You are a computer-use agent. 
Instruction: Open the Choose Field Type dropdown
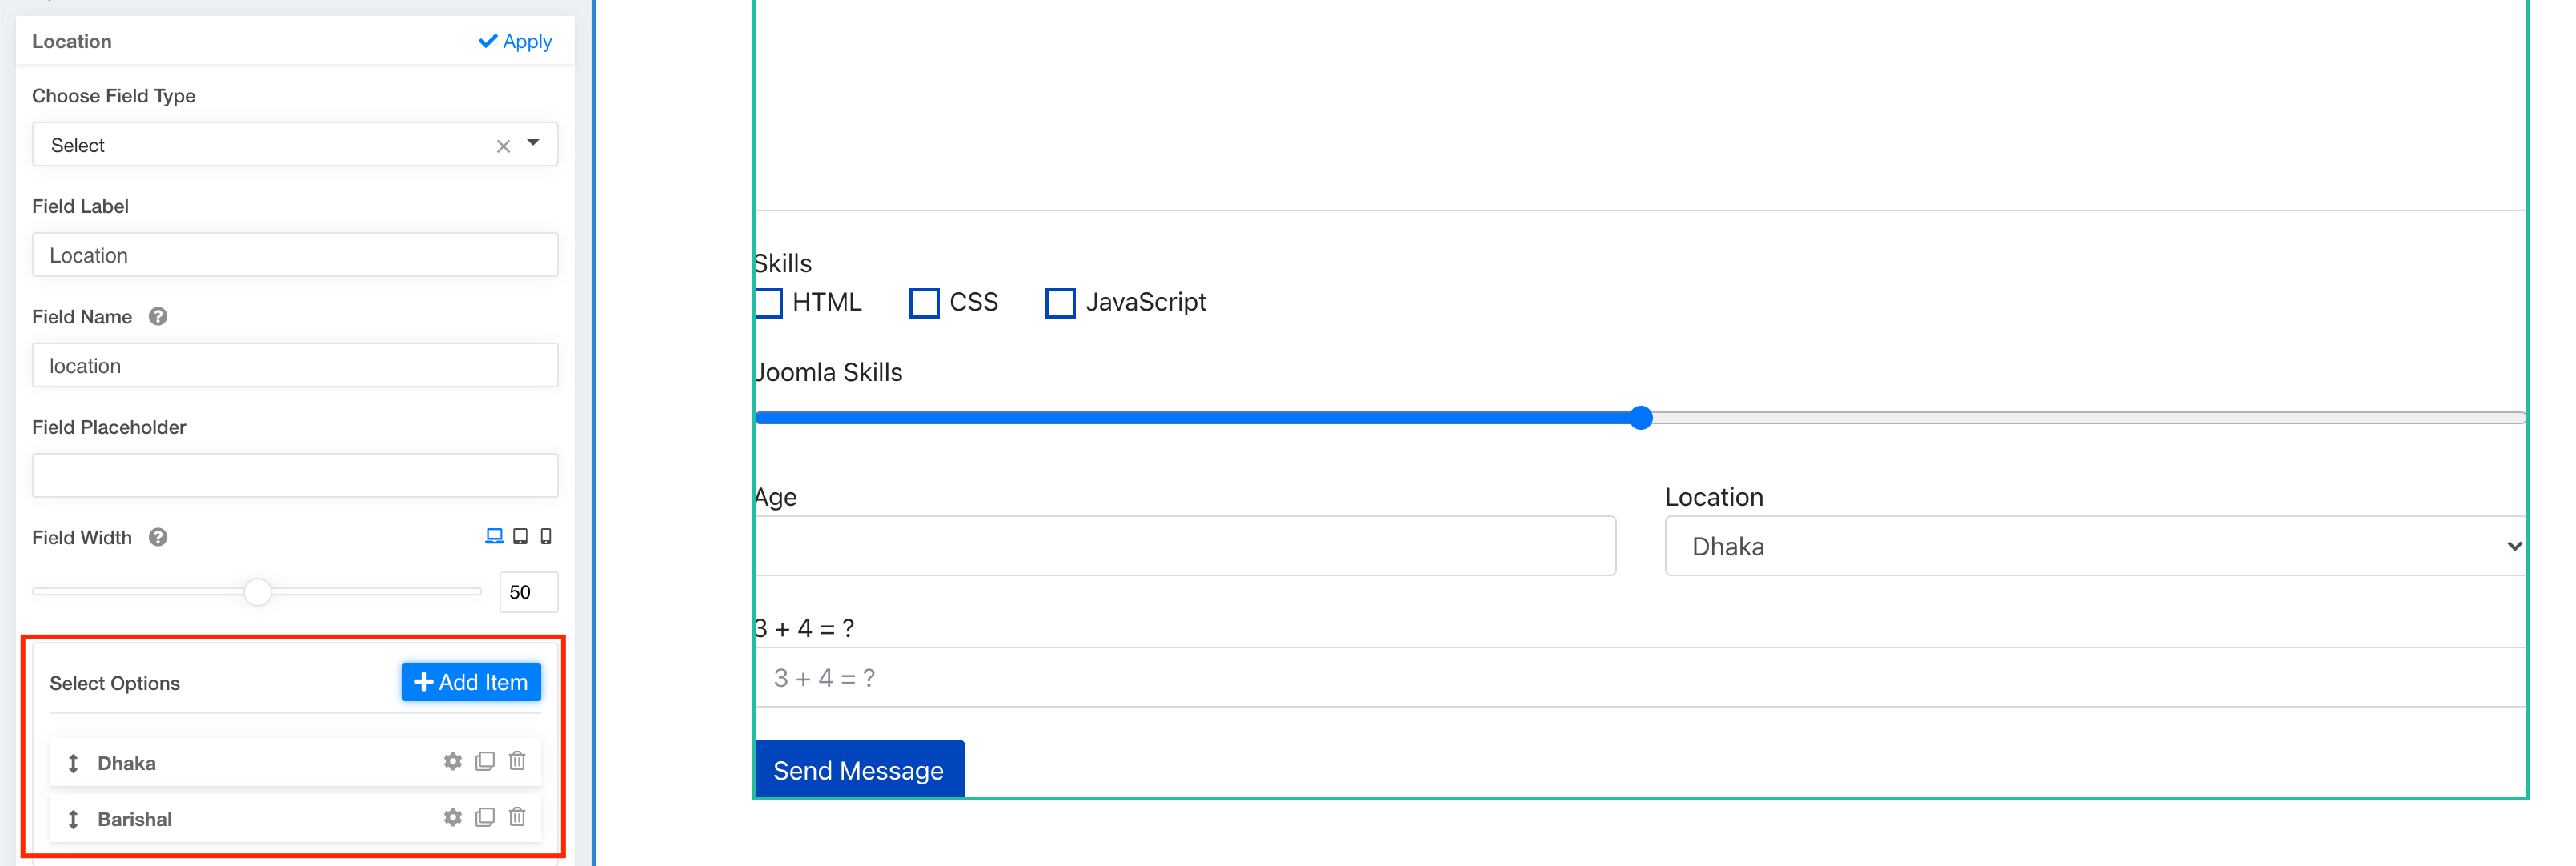pos(533,144)
